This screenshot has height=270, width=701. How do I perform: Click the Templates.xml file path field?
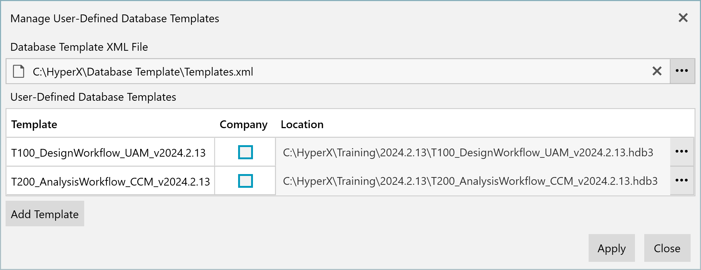pyautogui.click(x=338, y=71)
